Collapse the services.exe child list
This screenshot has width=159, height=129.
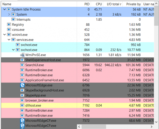[9, 40]
